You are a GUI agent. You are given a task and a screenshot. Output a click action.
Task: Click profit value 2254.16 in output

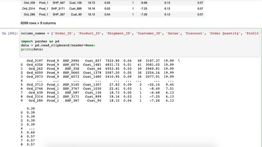coord(153,73)
